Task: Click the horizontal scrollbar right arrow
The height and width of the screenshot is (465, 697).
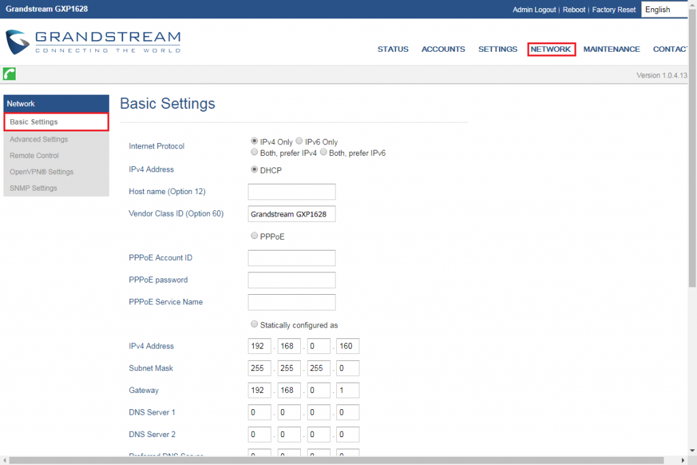Action: (x=683, y=460)
